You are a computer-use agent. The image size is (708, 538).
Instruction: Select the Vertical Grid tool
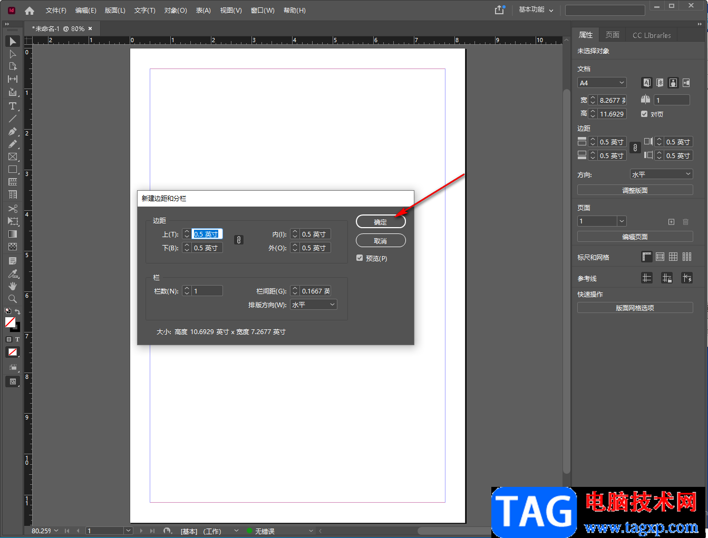coord(13,194)
